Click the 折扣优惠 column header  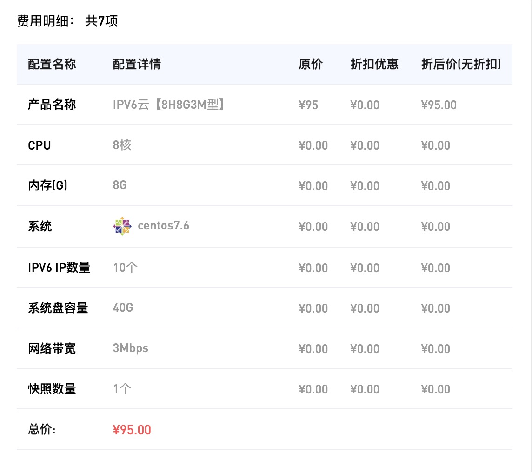click(374, 64)
